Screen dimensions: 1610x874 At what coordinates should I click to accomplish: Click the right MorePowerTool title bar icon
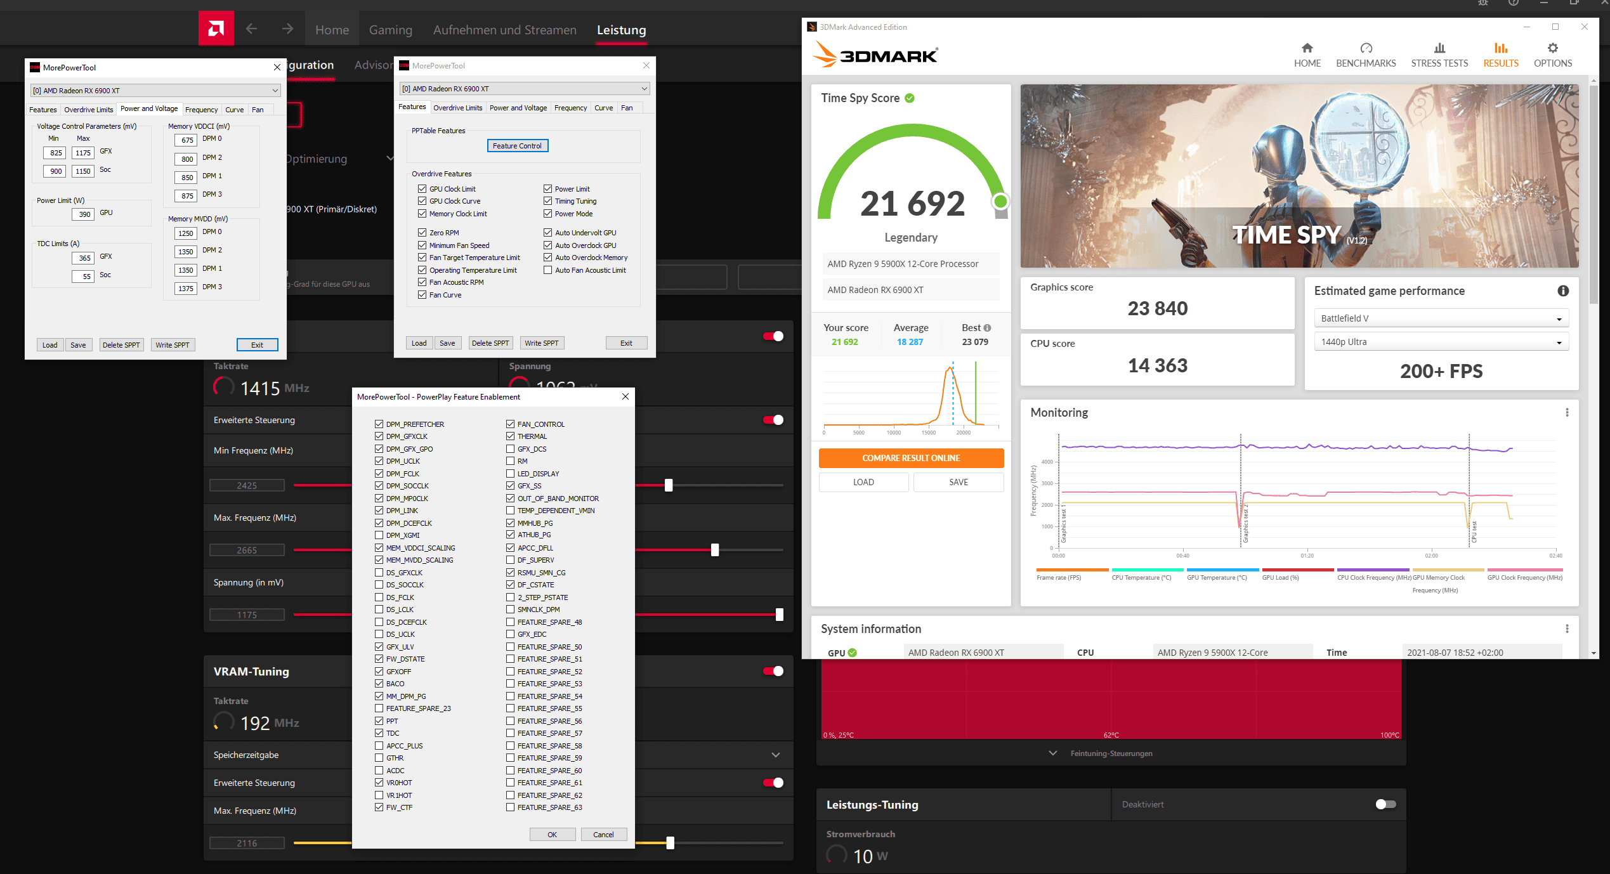pyautogui.click(x=404, y=65)
